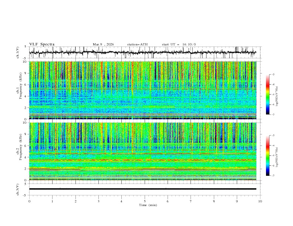Click the "-7" tick on ch.2 color bar
Screen dimensions: 293x226
tap(273, 176)
